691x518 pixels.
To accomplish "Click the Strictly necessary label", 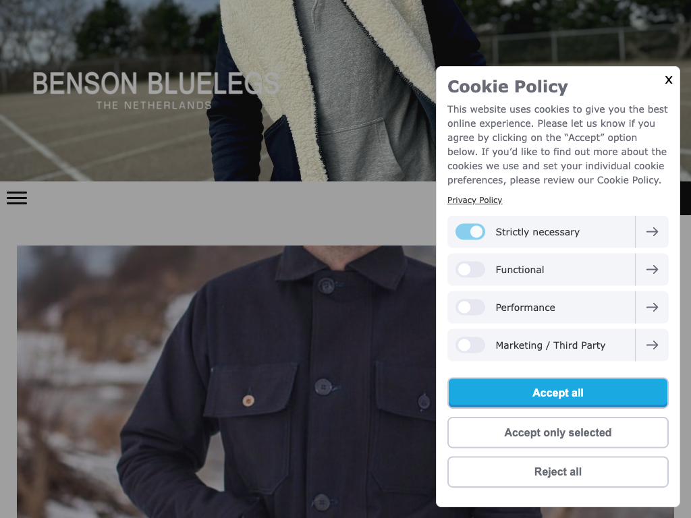I will pyautogui.click(x=537, y=232).
